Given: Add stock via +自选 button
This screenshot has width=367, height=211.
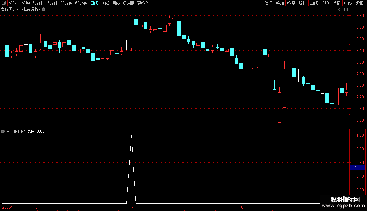Looking at the screenshot, I should (348, 3).
